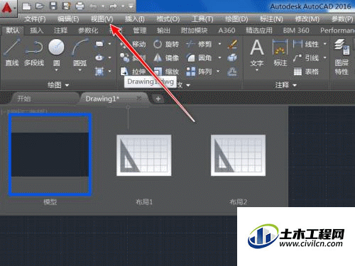Click the Save As icon
The width and height of the screenshot is (355, 266).
click(67, 6)
